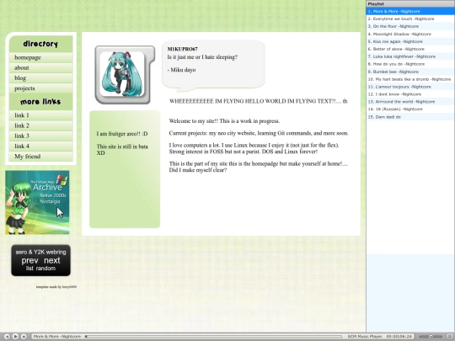The image size is (455, 341).
Task: Select Dam dadi do playlist entry
Action: point(410,117)
